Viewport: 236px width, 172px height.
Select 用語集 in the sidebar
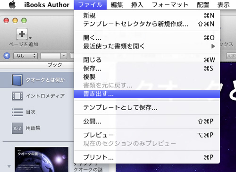point(37,128)
